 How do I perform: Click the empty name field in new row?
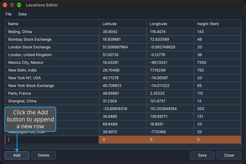coord(52,140)
